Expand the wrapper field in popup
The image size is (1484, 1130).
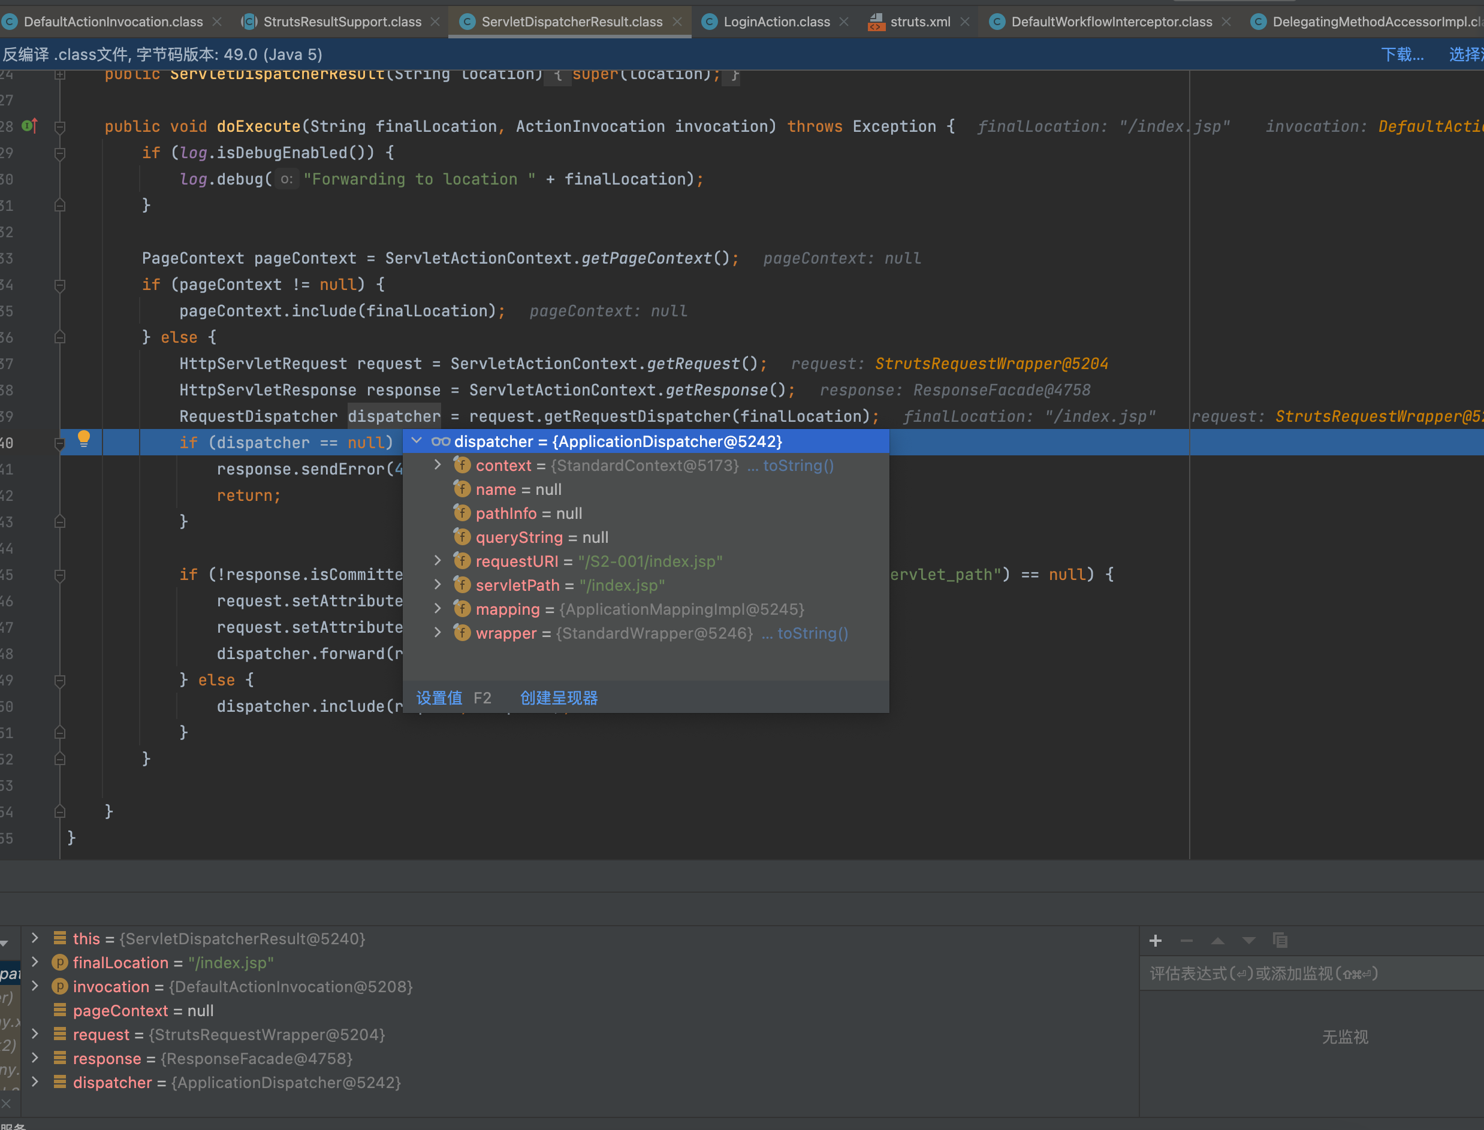438,632
